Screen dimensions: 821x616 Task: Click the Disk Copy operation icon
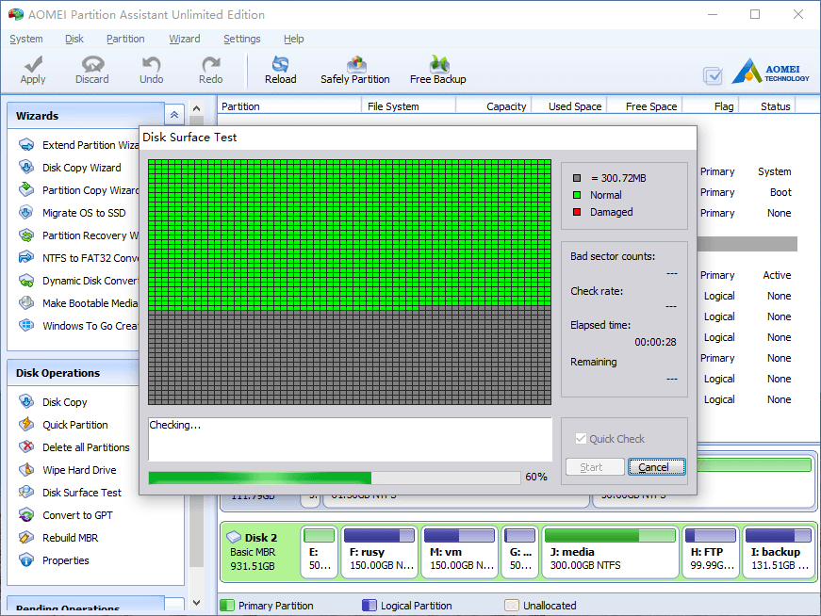point(26,402)
